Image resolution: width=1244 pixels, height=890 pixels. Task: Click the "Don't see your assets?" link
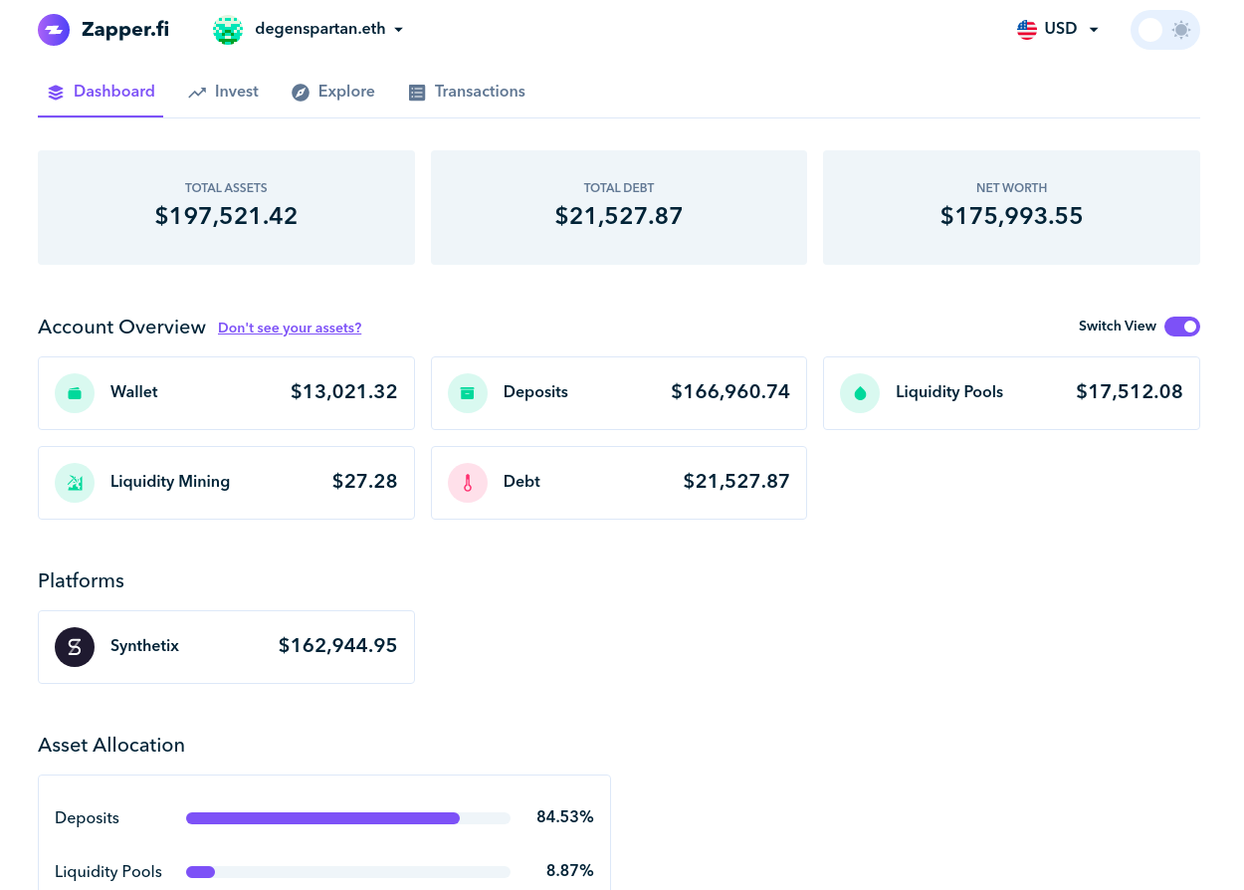(x=290, y=328)
